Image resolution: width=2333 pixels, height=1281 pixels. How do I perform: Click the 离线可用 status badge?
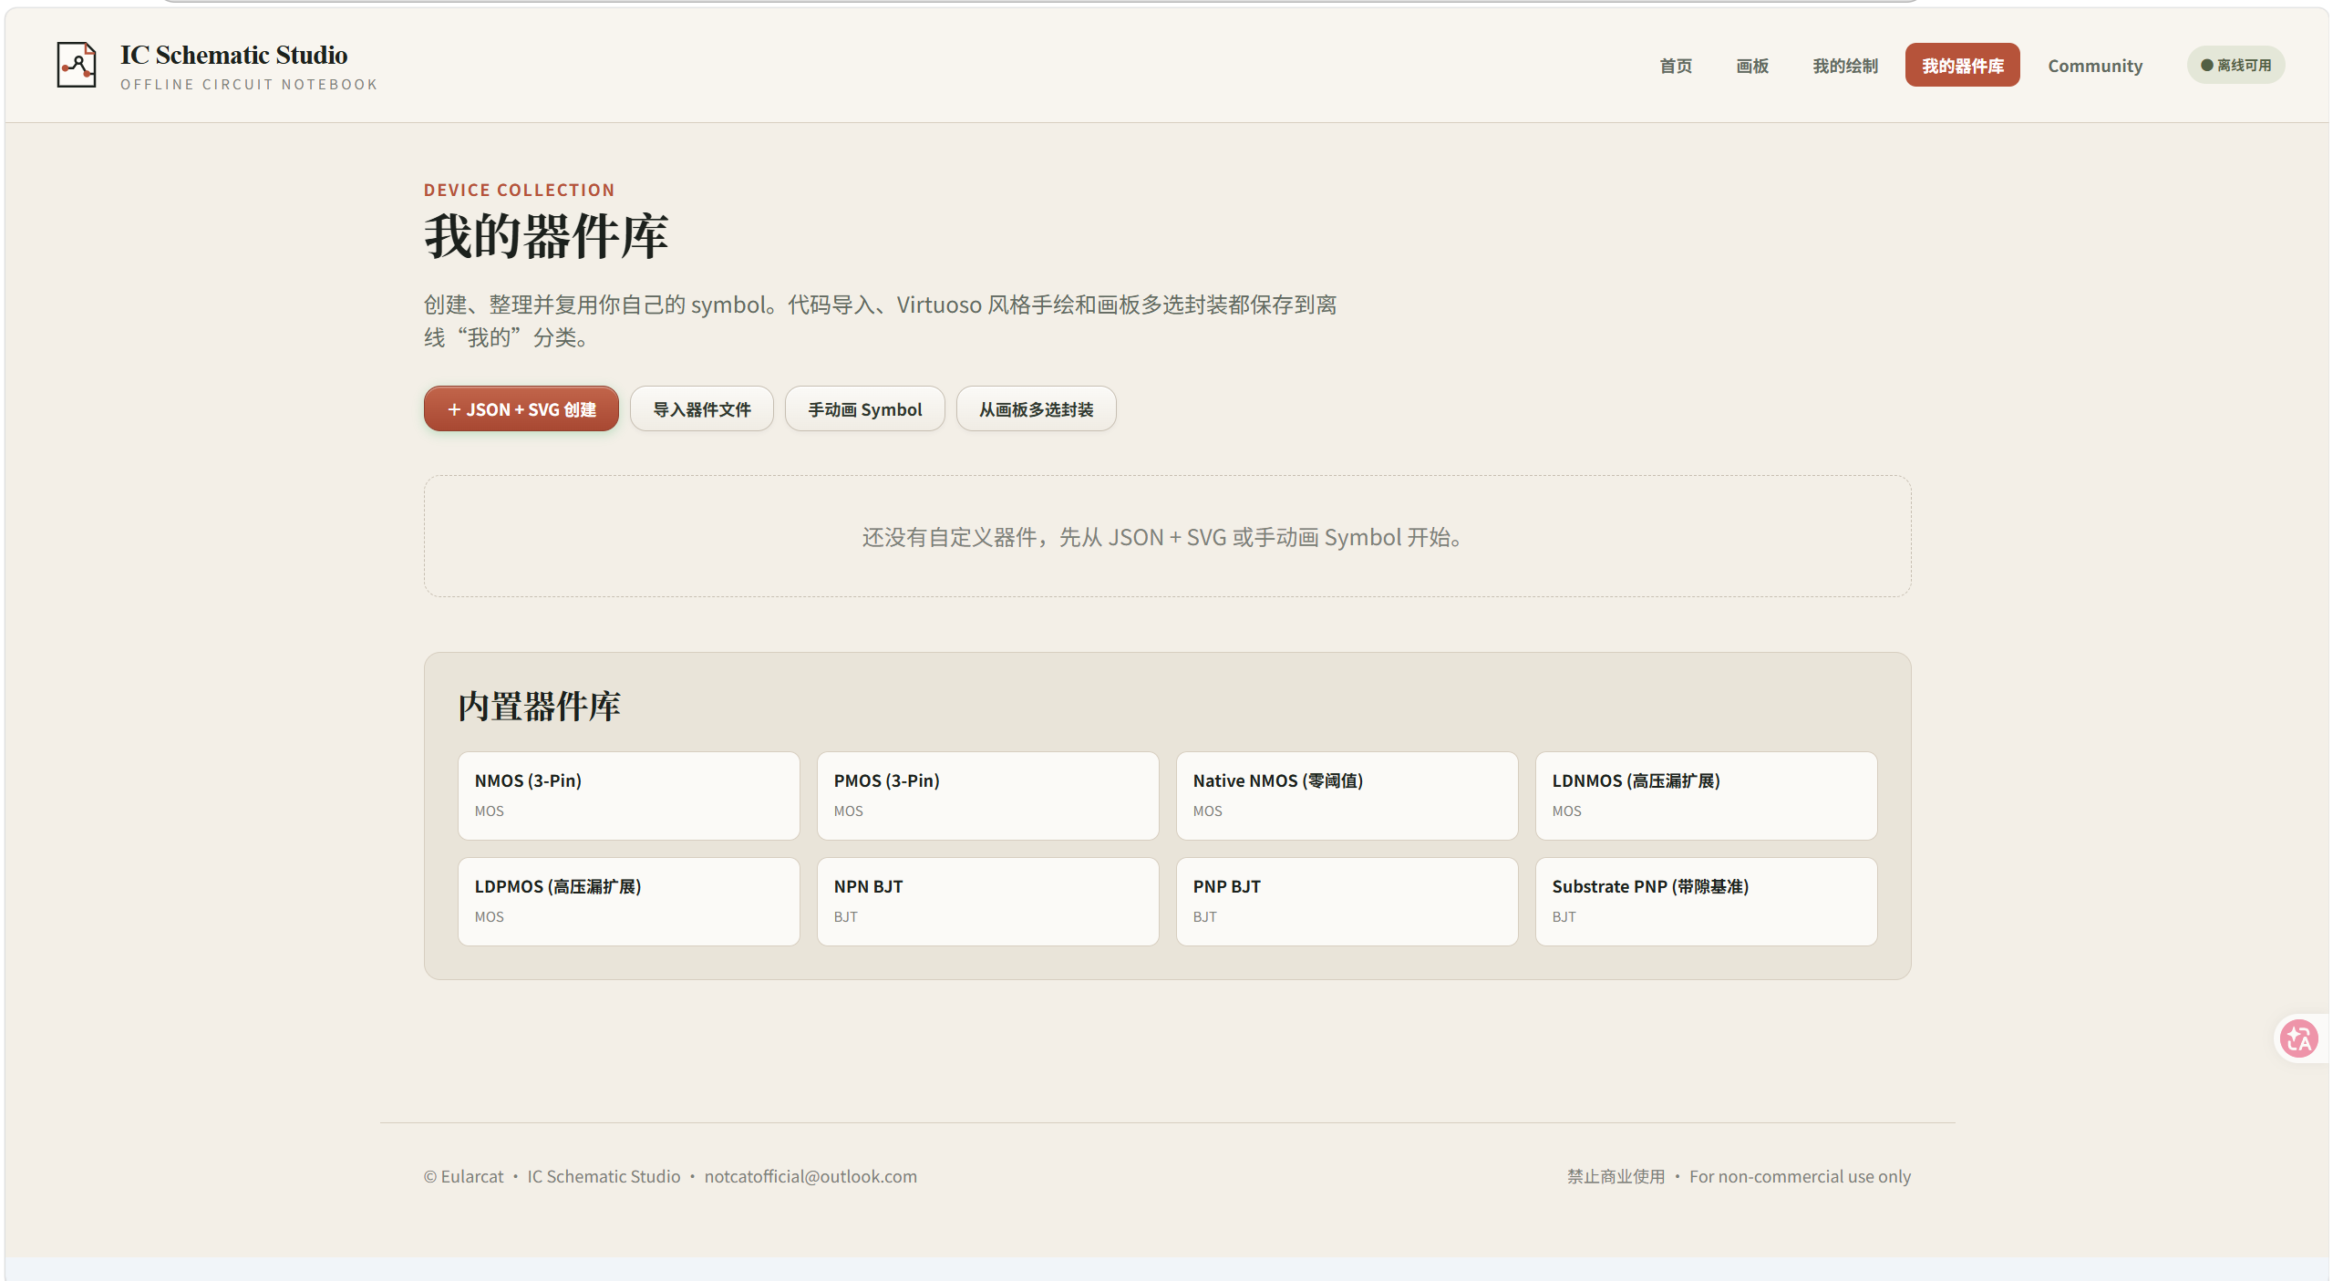tap(2235, 66)
